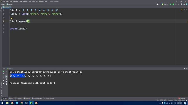Open the main run configuration dropdown
The width and height of the screenshot is (188, 105).
165,4
